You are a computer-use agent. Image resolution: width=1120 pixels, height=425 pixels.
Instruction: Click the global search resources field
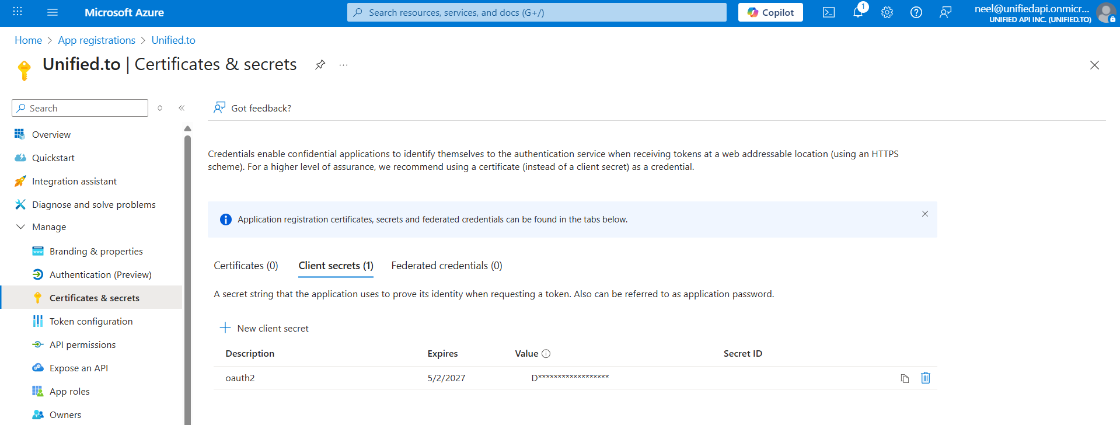click(536, 12)
